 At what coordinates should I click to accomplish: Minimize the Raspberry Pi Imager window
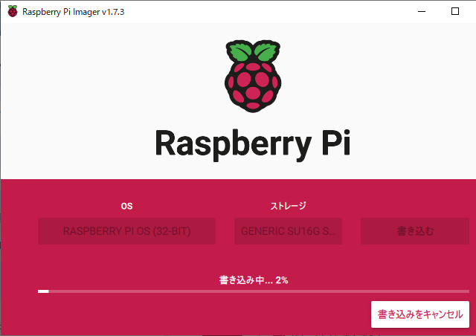coord(422,12)
